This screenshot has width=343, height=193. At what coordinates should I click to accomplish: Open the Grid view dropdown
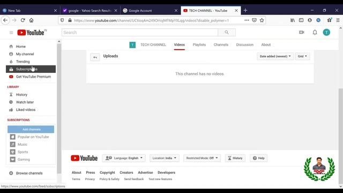click(302, 56)
